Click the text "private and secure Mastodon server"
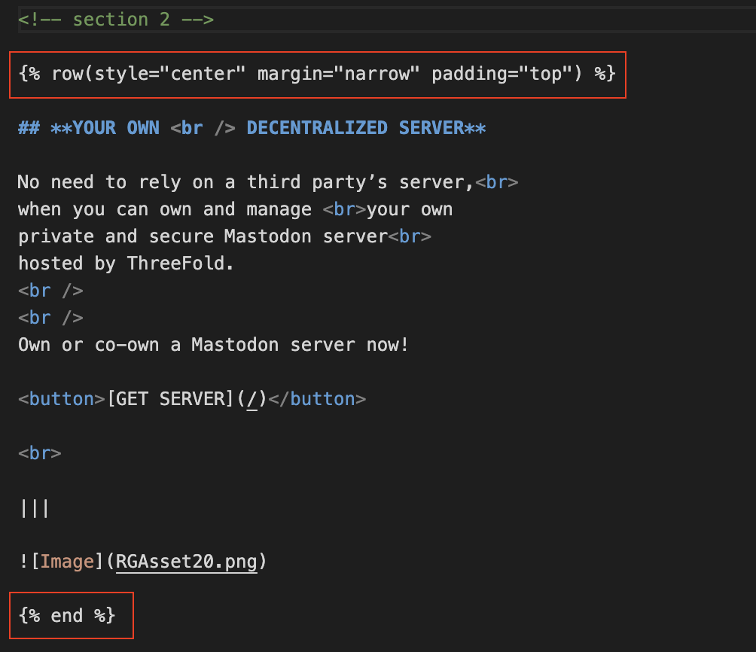756x652 pixels. (203, 236)
